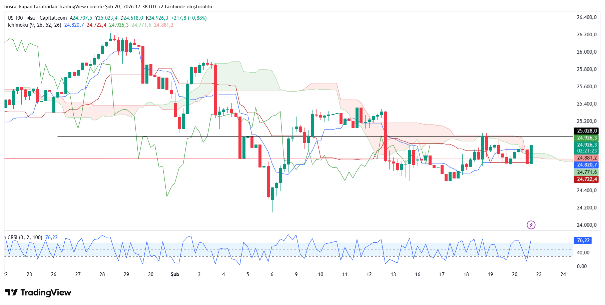Screen dimensions: 605x305
Task: Click the purple lightning bolt icon
Action: pos(531,225)
